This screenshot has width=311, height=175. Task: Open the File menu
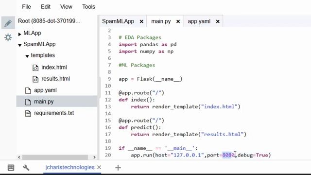pos(26,7)
